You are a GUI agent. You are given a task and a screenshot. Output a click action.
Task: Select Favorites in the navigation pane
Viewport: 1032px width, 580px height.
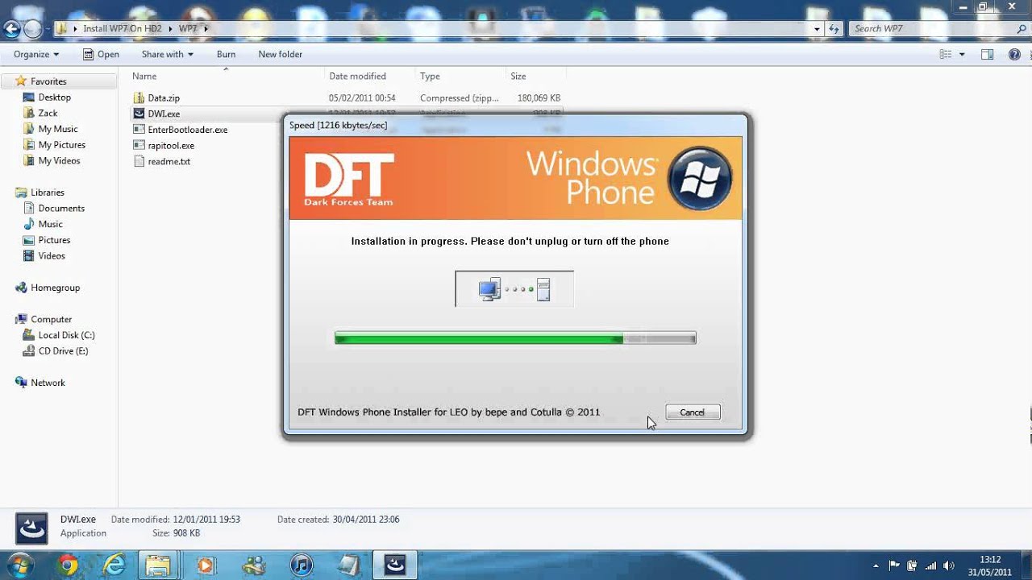pos(48,81)
